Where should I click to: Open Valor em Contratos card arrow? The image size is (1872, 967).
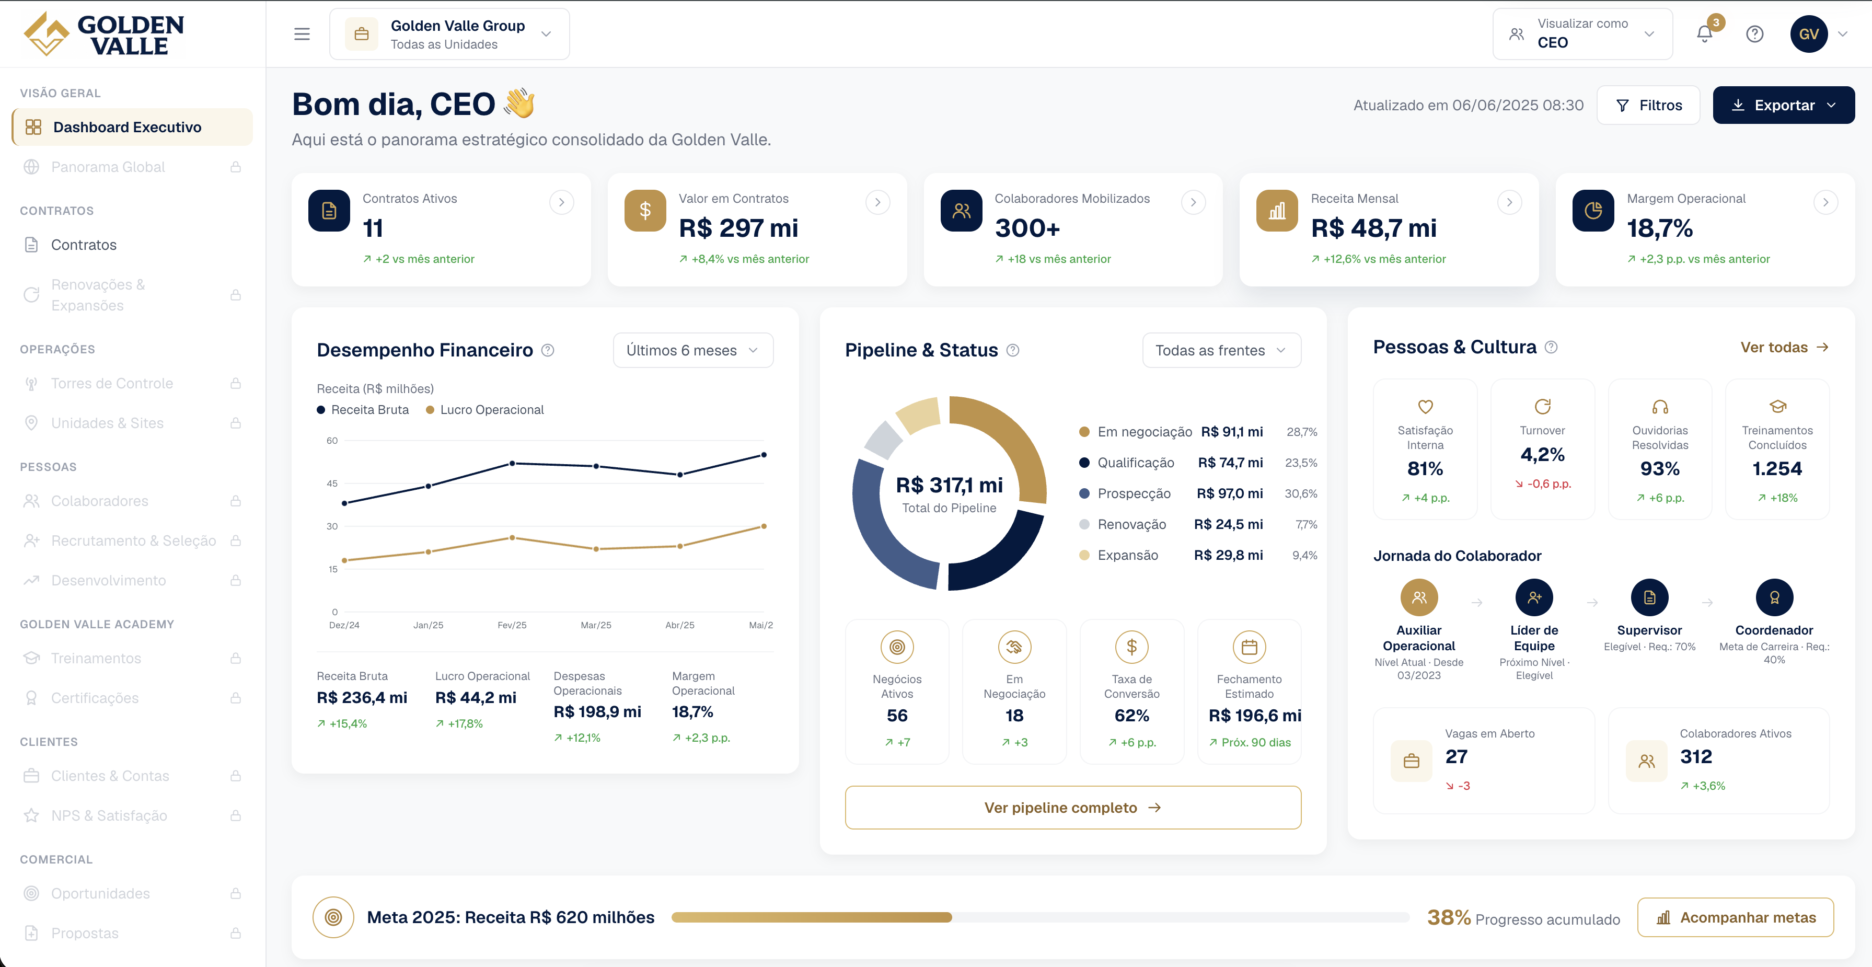(877, 202)
